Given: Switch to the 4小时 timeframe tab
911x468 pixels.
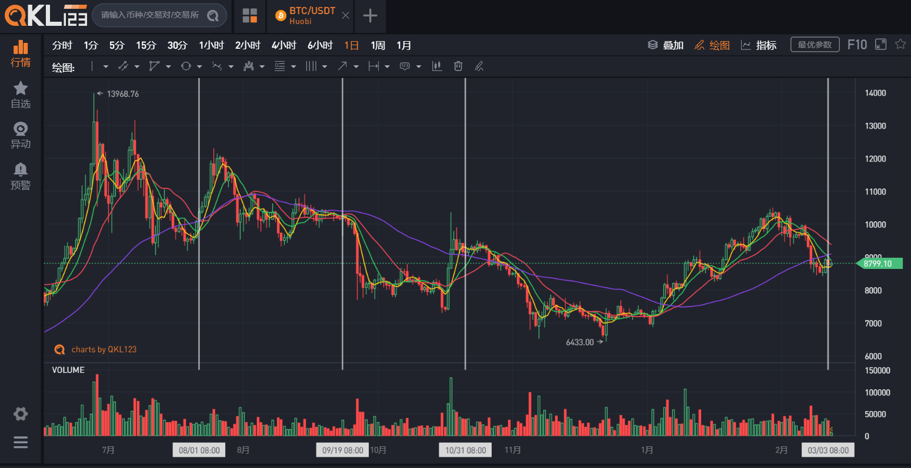Looking at the screenshot, I should tap(284, 45).
